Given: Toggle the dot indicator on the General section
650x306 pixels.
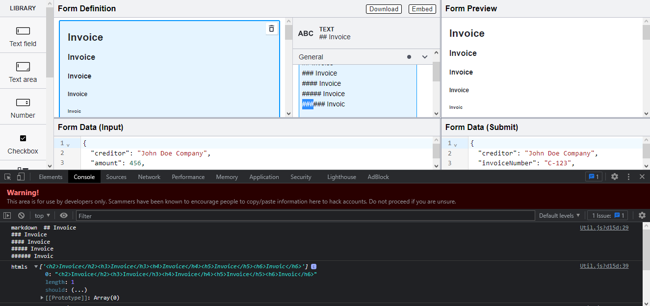Looking at the screenshot, I should 409,56.
